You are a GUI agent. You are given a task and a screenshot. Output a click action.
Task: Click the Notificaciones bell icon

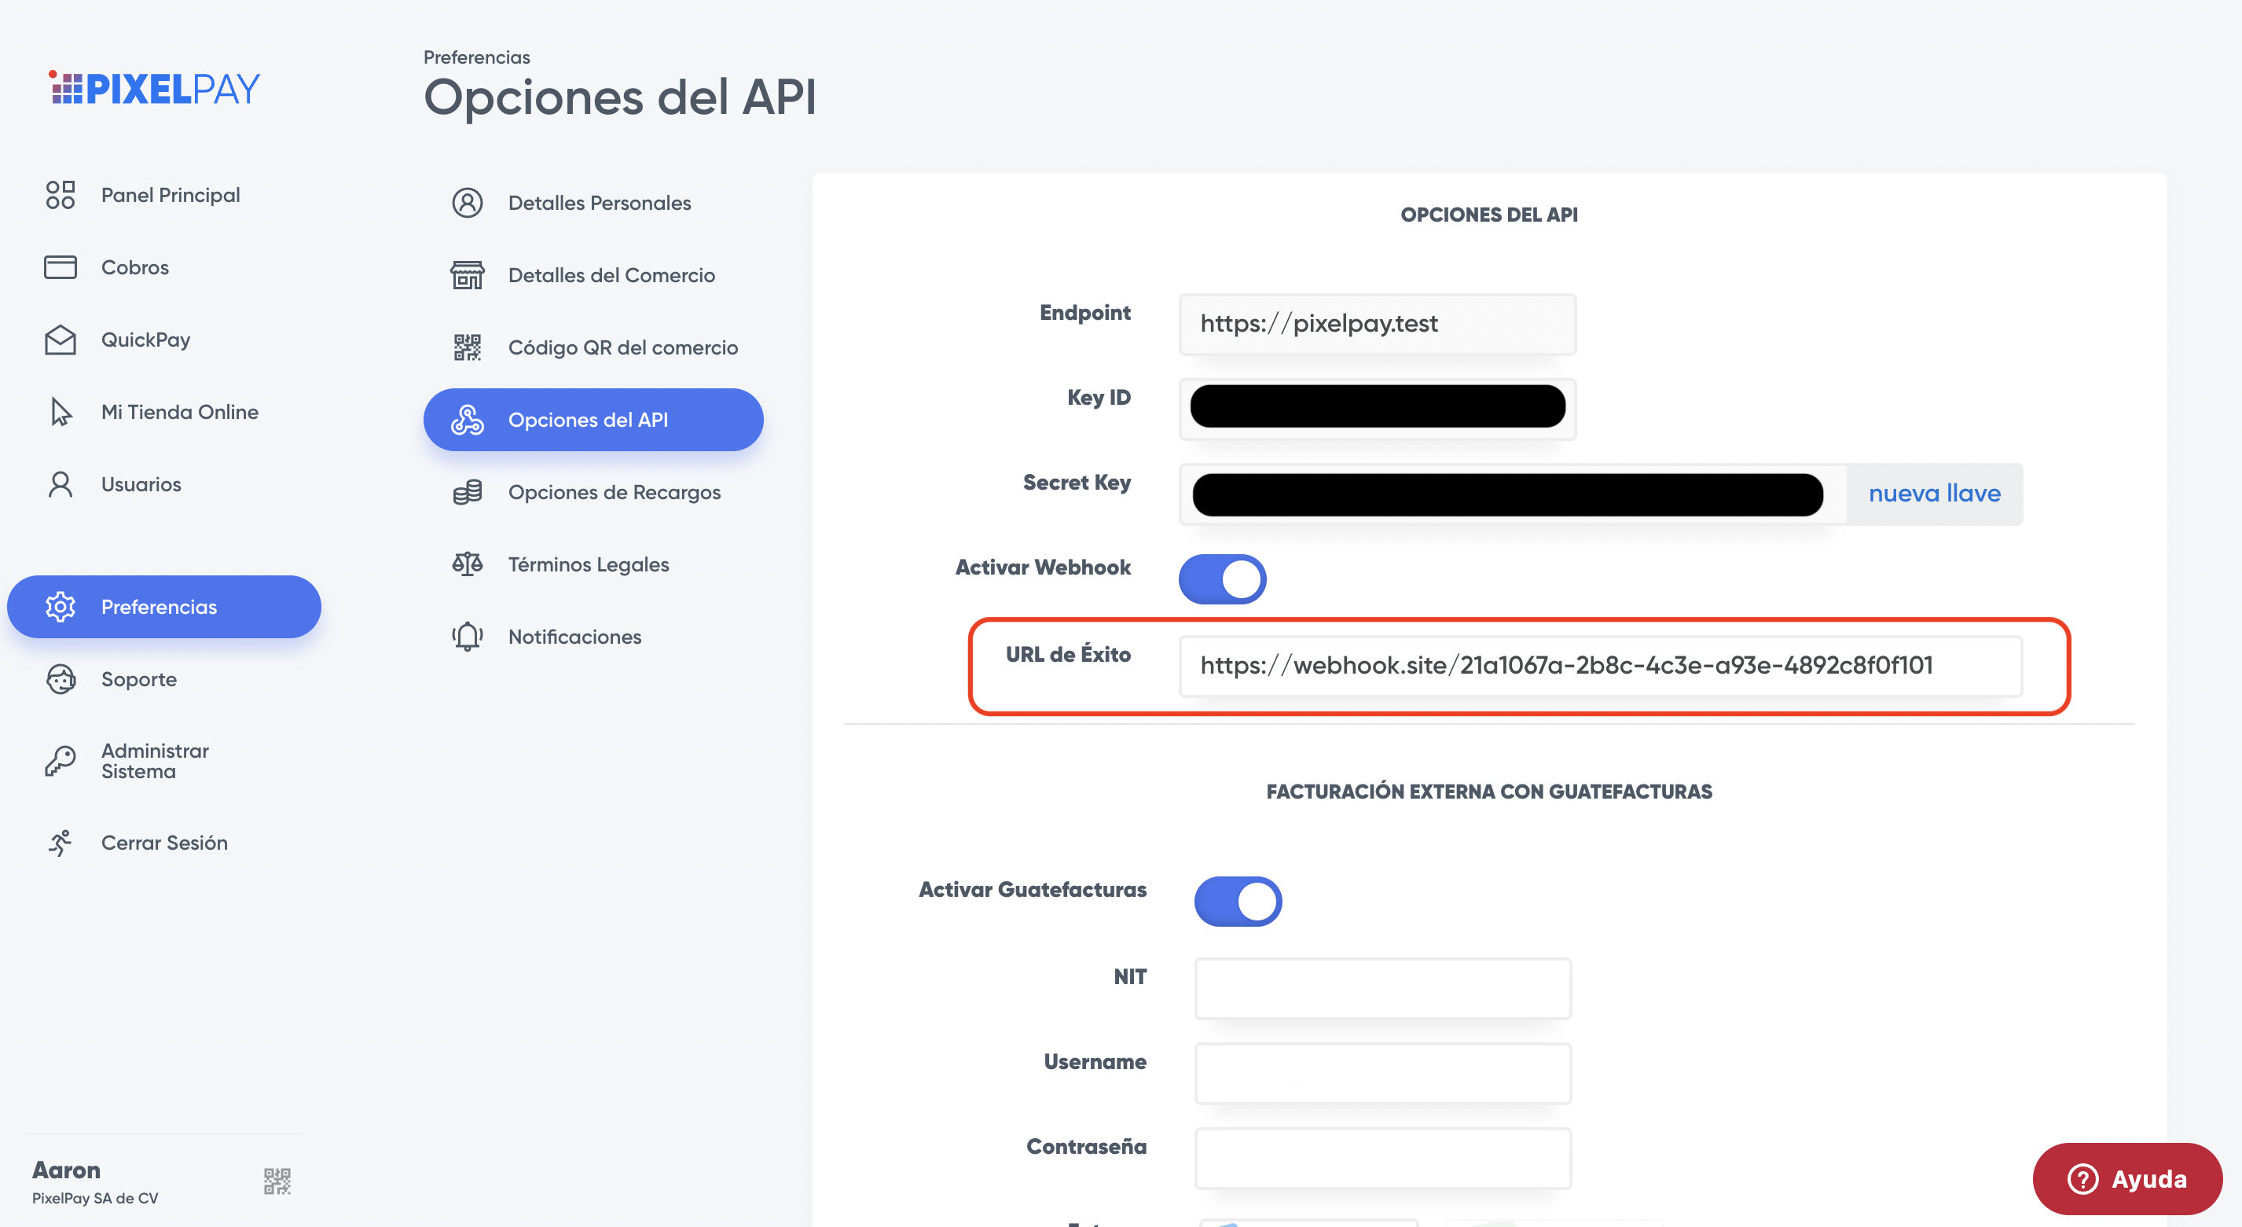[468, 637]
